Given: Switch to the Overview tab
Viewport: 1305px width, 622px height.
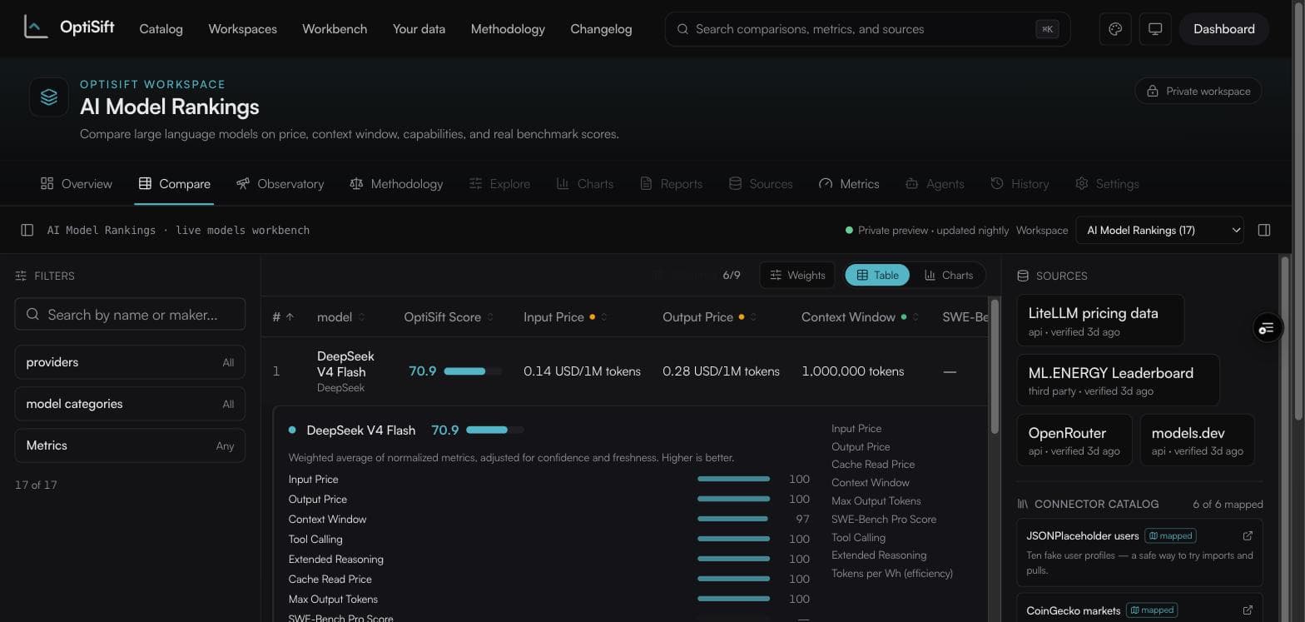Looking at the screenshot, I should [77, 183].
